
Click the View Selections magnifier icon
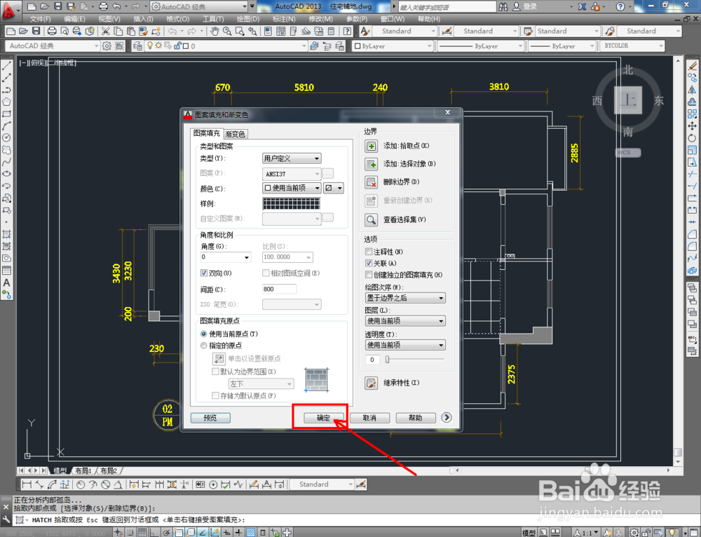pos(371,219)
